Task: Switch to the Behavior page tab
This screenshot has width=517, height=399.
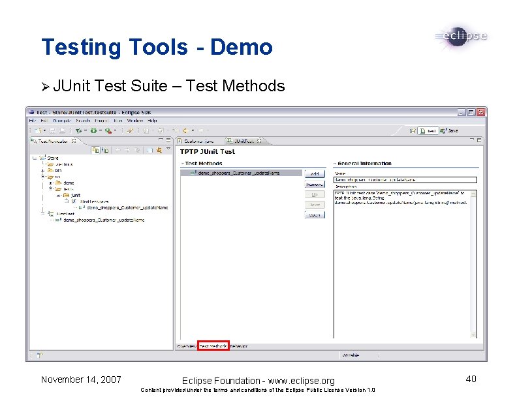Action: 239,346
